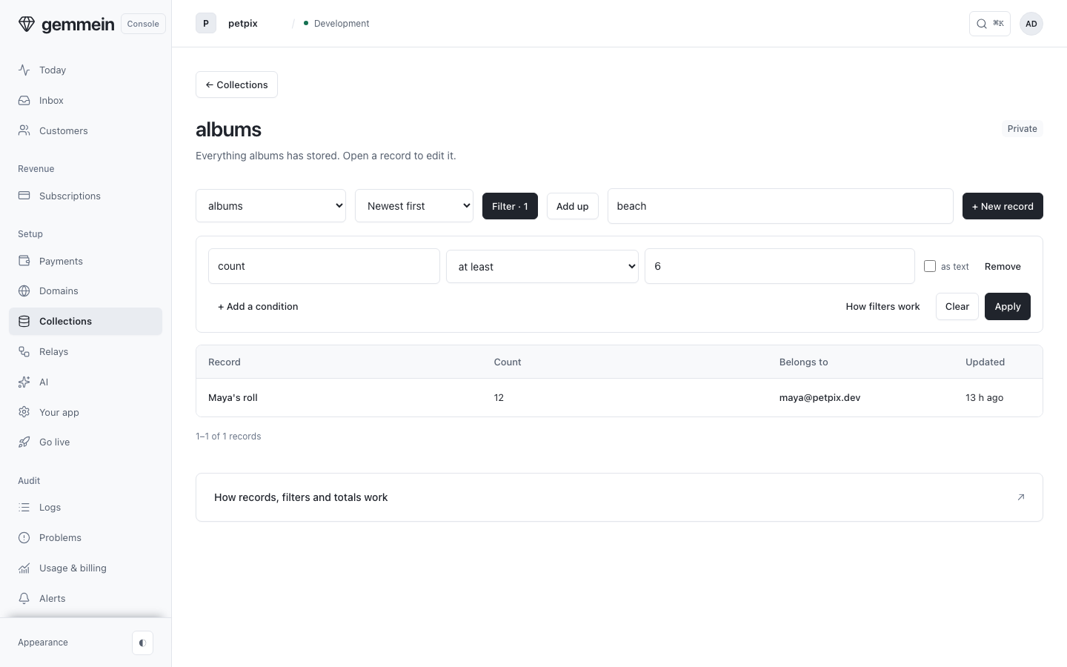Apply the filter conditions
Image resolution: width=1067 pixels, height=667 pixels.
1007,306
